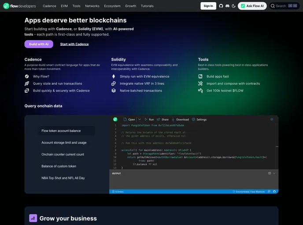Click the Grow your business chart icon
The height and width of the screenshot is (225, 303).
coord(33,218)
